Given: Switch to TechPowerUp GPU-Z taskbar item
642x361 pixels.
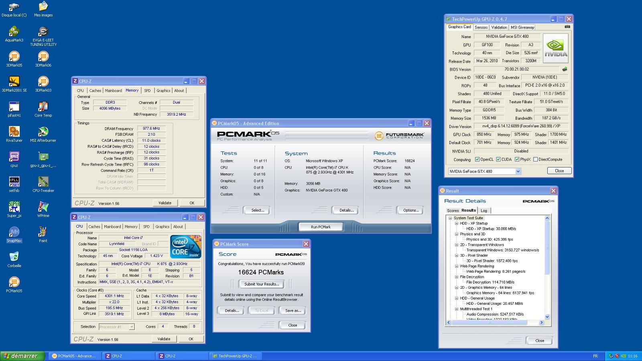Looking at the screenshot, I should (235, 356).
